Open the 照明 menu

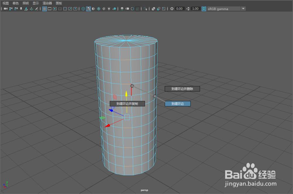tap(25, 3)
